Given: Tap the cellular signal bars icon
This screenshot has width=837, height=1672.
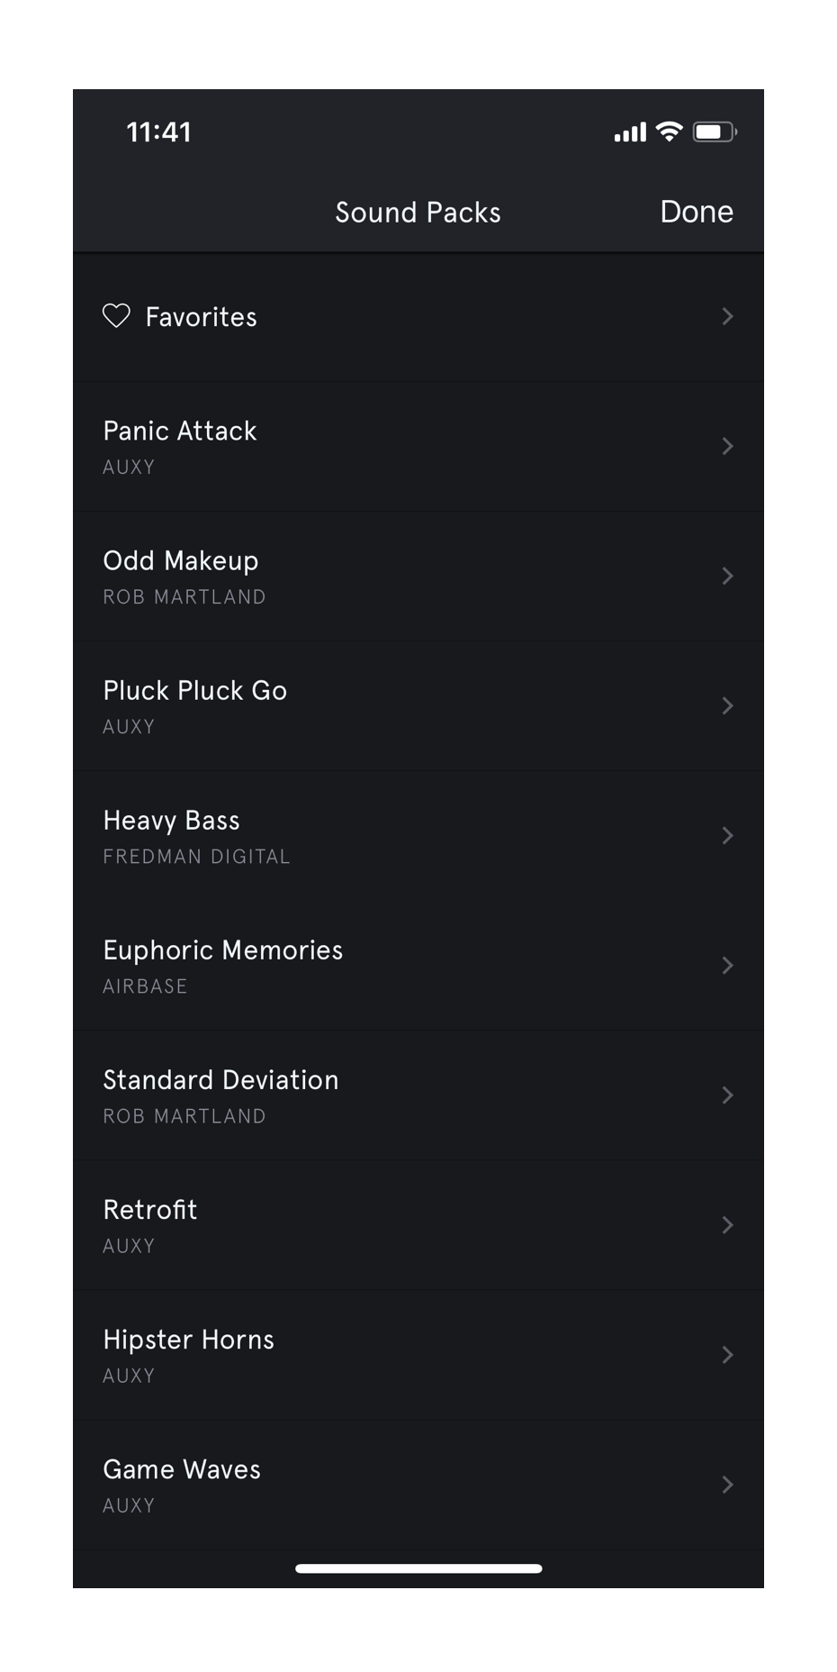Looking at the screenshot, I should point(630,132).
